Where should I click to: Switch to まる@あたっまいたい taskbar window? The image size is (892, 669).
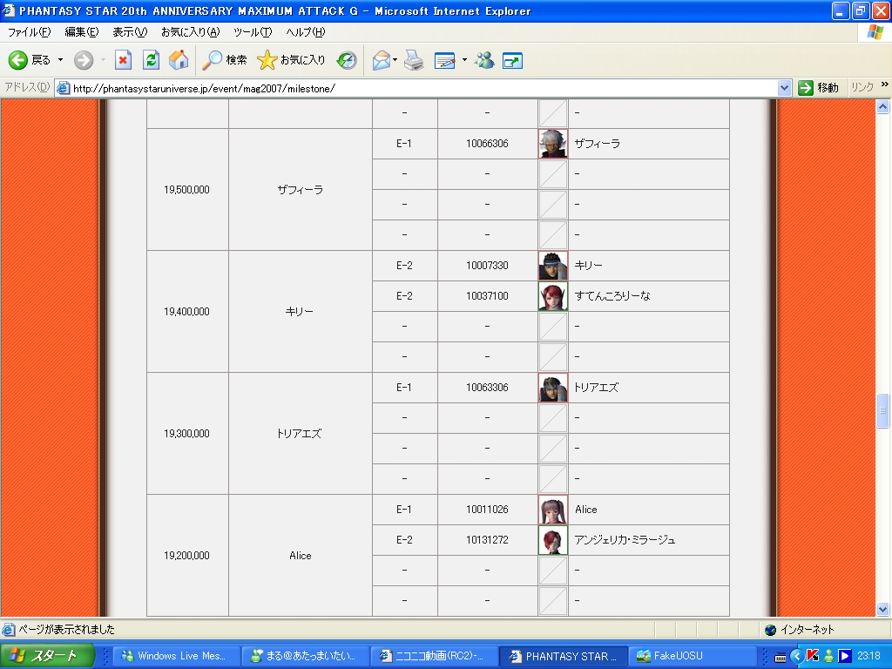tap(304, 656)
